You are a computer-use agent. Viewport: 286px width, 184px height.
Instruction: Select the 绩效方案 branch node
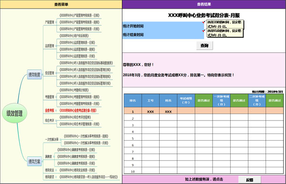[x=34, y=161]
